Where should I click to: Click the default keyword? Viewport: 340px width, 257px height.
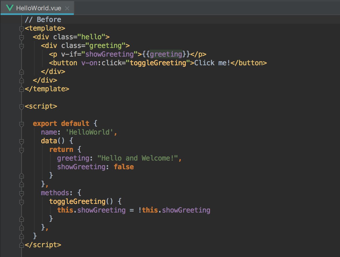click(x=75, y=123)
